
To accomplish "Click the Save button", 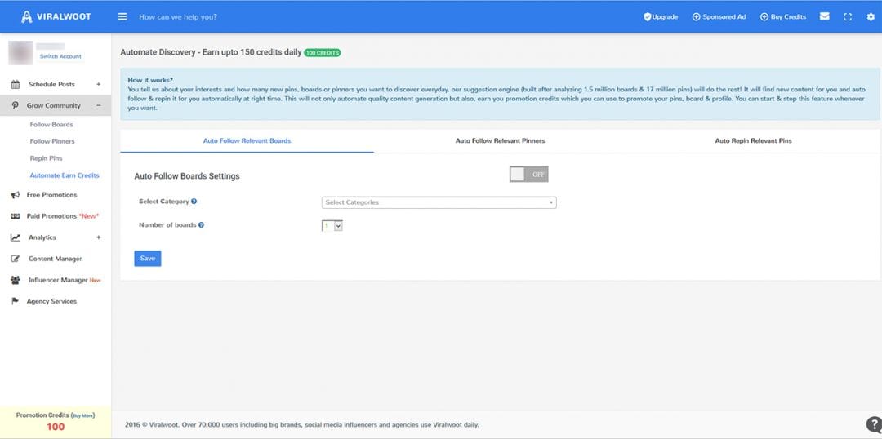I will click(147, 259).
